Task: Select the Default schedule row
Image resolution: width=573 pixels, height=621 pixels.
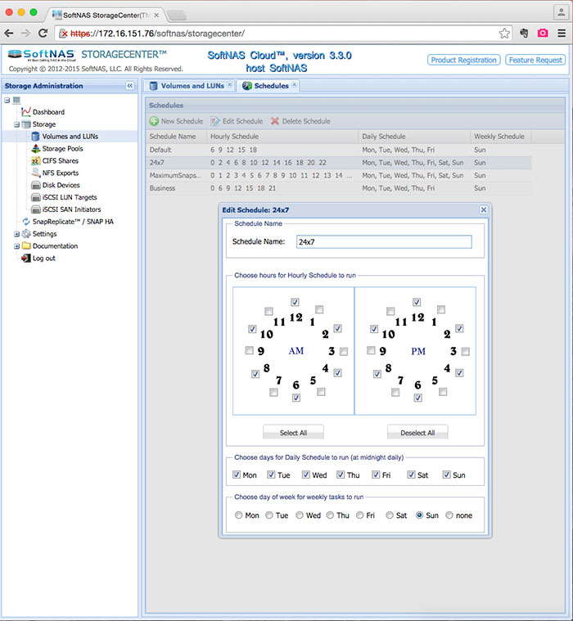Action: click(x=339, y=150)
